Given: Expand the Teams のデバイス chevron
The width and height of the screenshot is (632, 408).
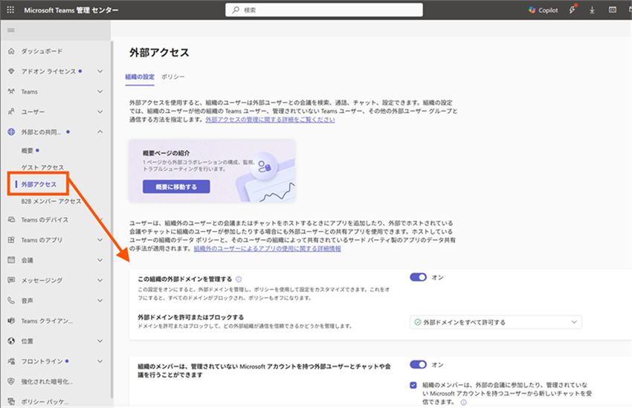Looking at the screenshot, I should 100,220.
